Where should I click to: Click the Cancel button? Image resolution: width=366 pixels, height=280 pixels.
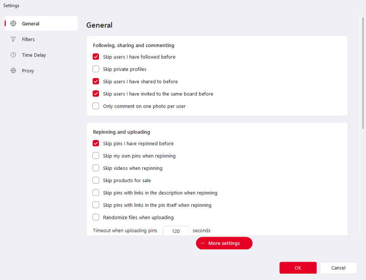tap(338, 268)
